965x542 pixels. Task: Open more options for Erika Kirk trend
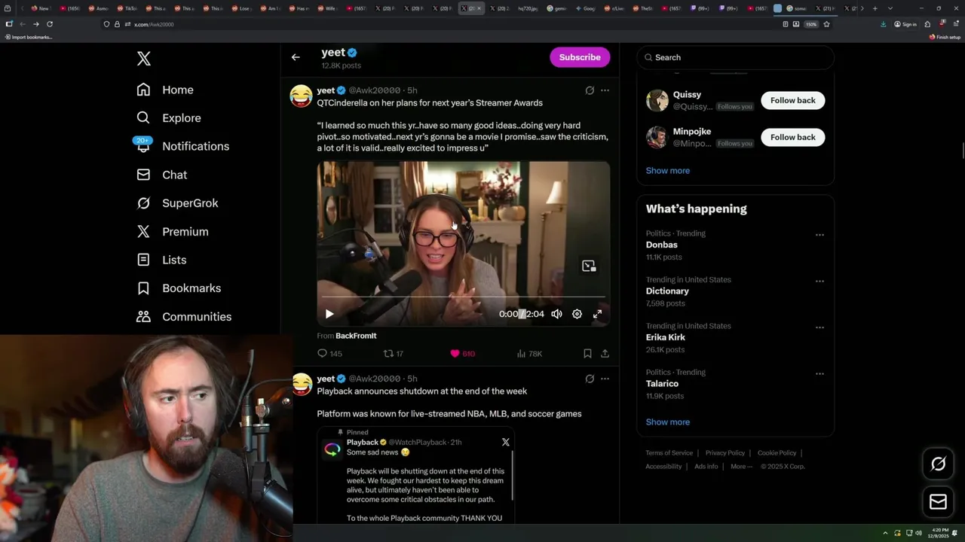click(819, 327)
